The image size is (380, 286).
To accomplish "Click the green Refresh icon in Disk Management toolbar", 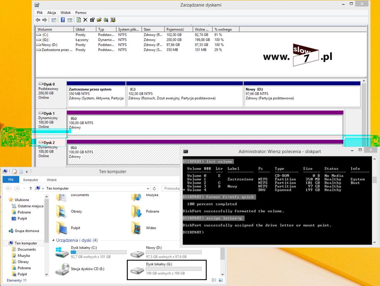I will click(x=79, y=20).
